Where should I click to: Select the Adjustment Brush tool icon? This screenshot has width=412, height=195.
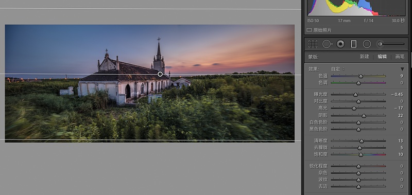click(390, 44)
